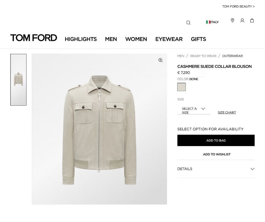Open the Size Chart link
The height and width of the screenshot is (222, 265).
click(x=227, y=113)
